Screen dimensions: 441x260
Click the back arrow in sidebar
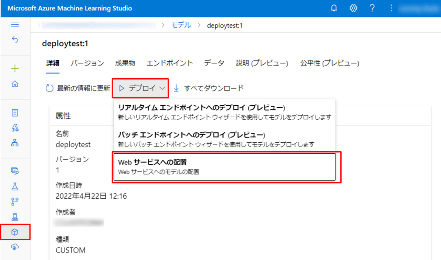pyautogui.click(x=15, y=40)
